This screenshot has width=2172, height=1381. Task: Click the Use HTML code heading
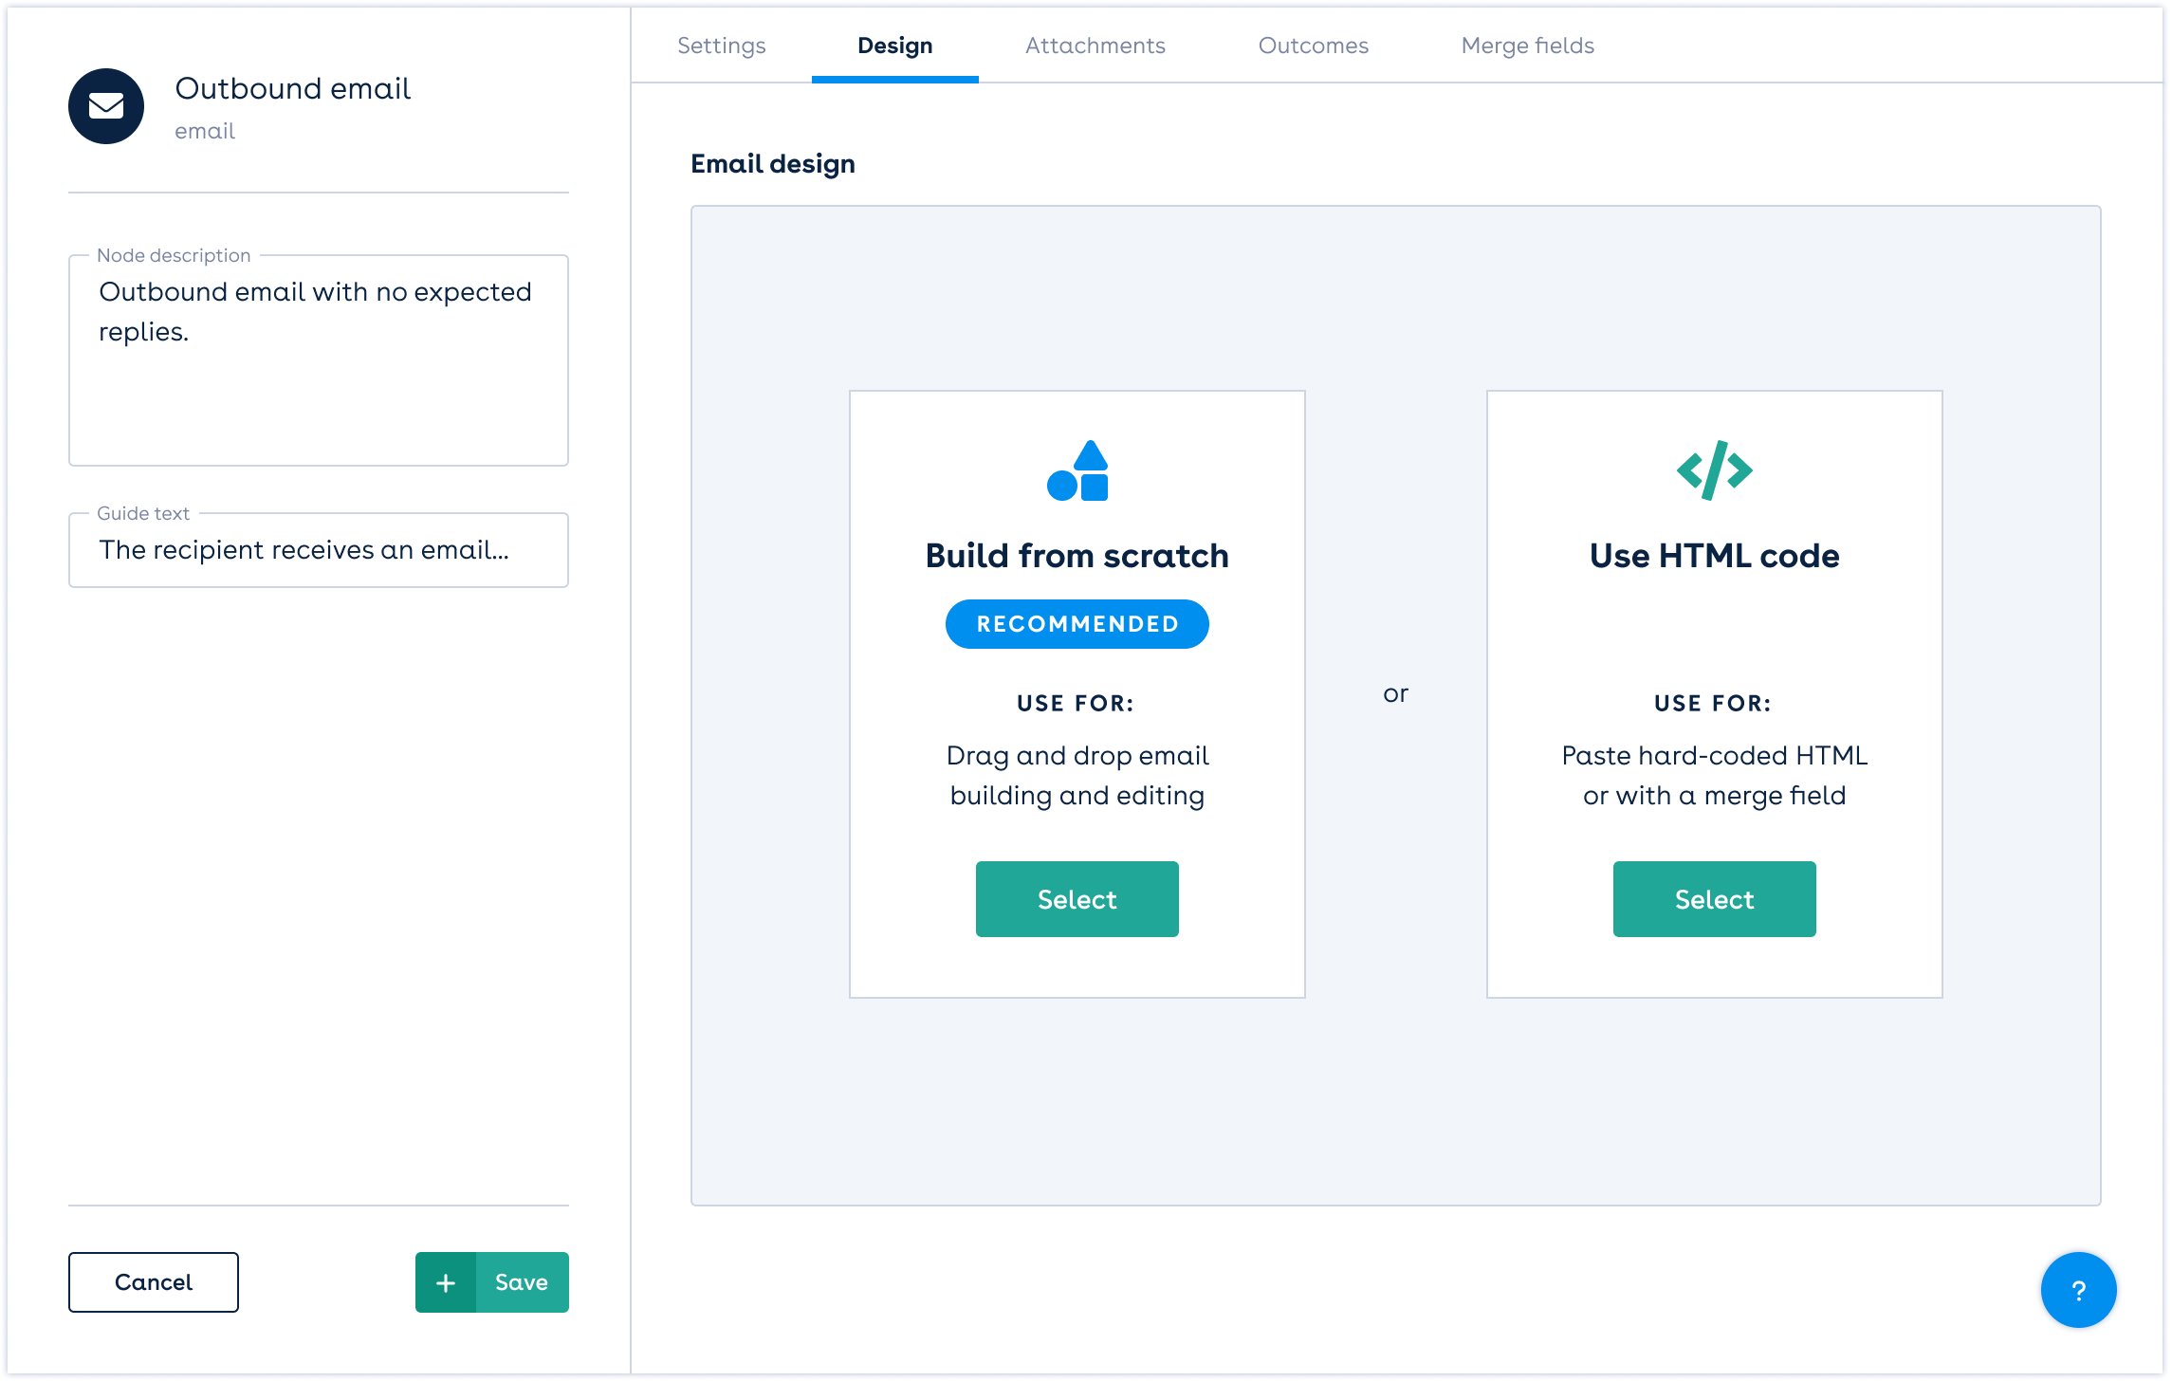point(1715,556)
